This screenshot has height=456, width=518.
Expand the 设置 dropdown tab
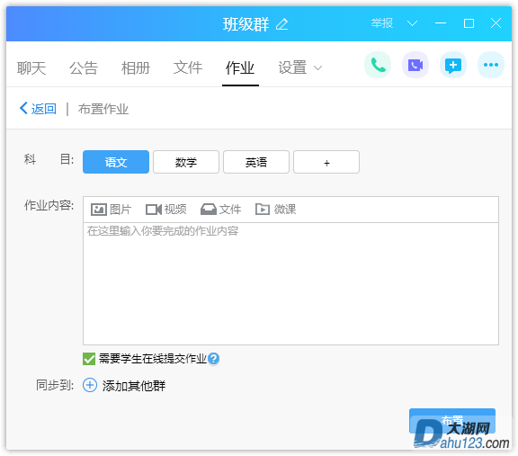coord(299,67)
